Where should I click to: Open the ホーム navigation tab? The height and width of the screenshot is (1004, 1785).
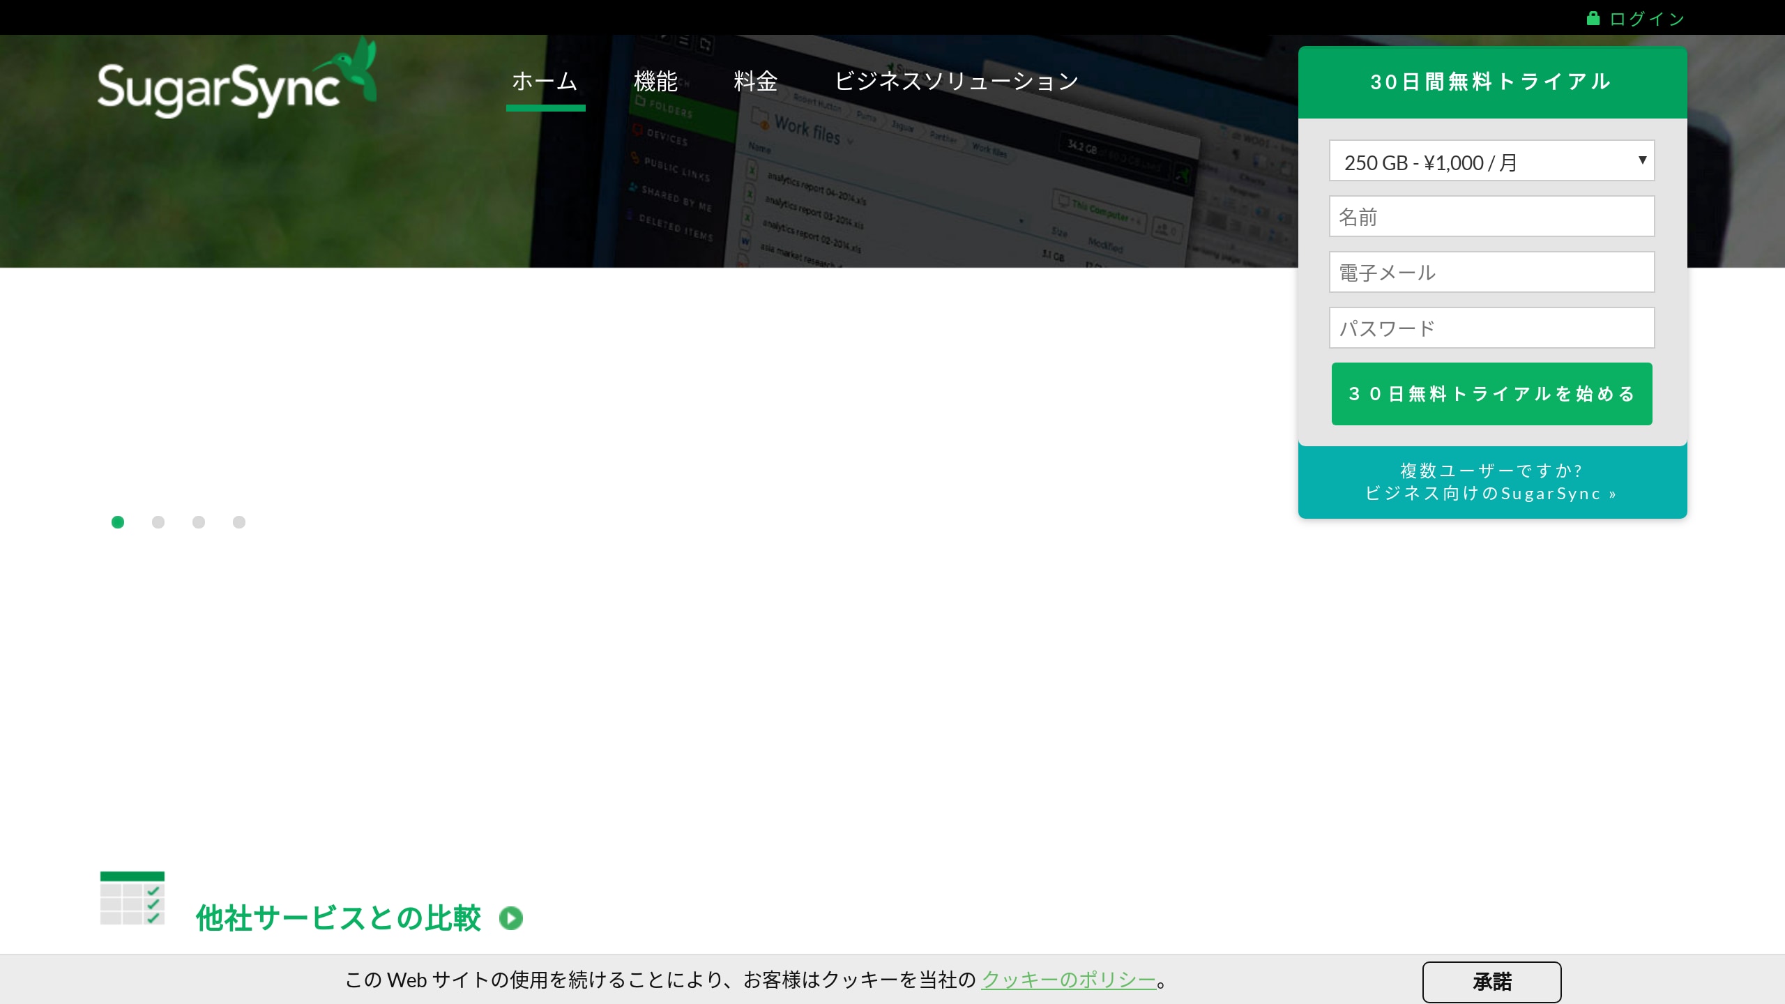click(545, 82)
